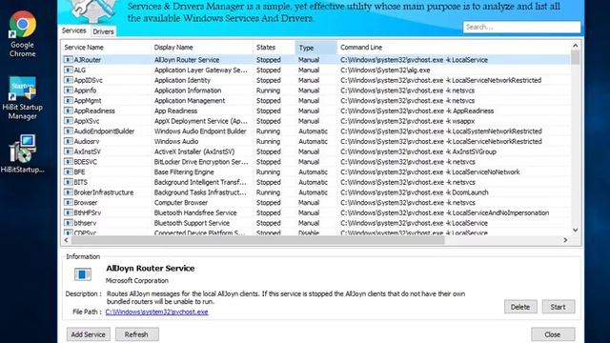Click the AppMgmt service icon
Viewport: 610px width, 343px height.
(x=68, y=100)
